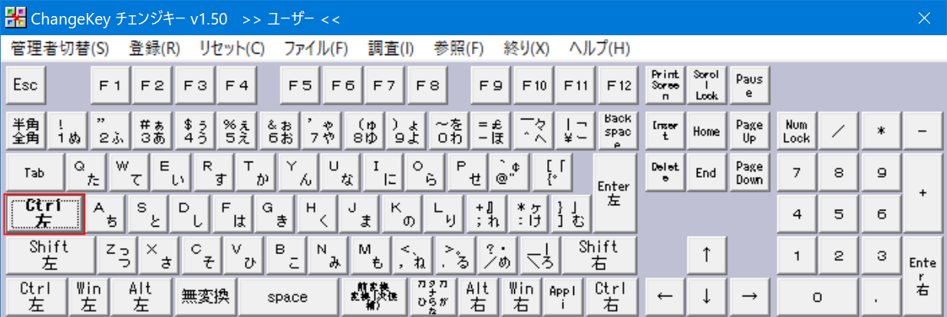
Task: Select the Alt 右 key
Action: pyautogui.click(x=477, y=296)
